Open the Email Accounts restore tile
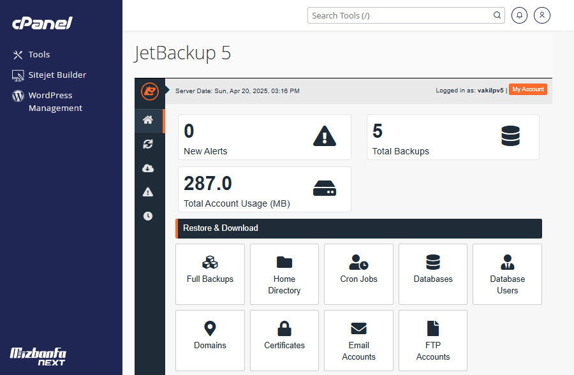 pos(358,341)
